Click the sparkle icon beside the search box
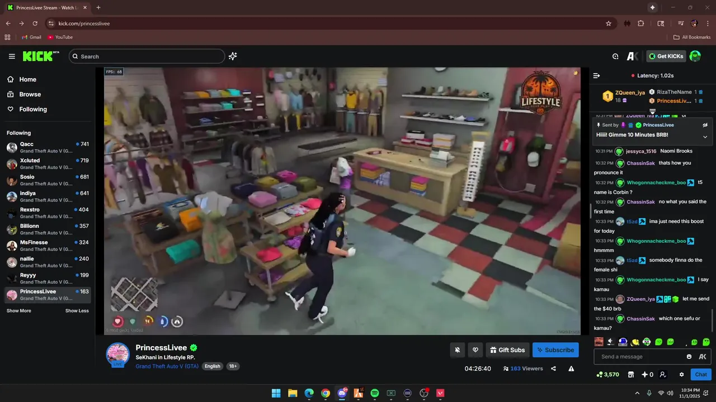716x402 pixels. pos(233,56)
